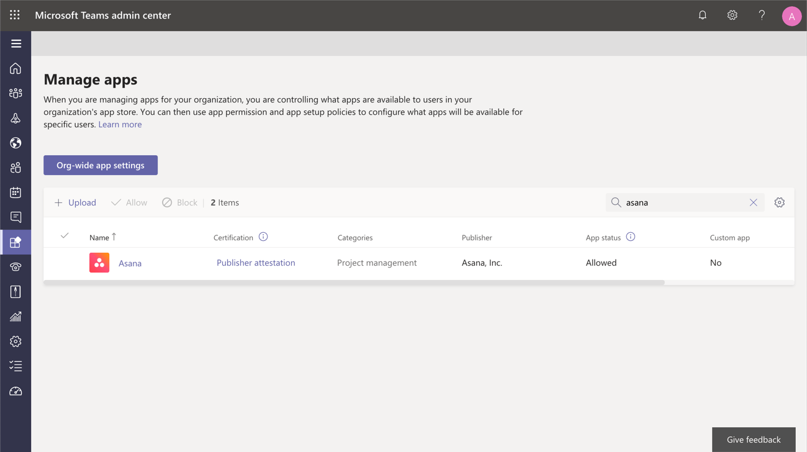Screen dimensions: 807x452
Task: Sort by the Name column
Action: [x=103, y=237]
